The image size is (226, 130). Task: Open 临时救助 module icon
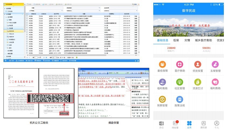click(162, 82)
